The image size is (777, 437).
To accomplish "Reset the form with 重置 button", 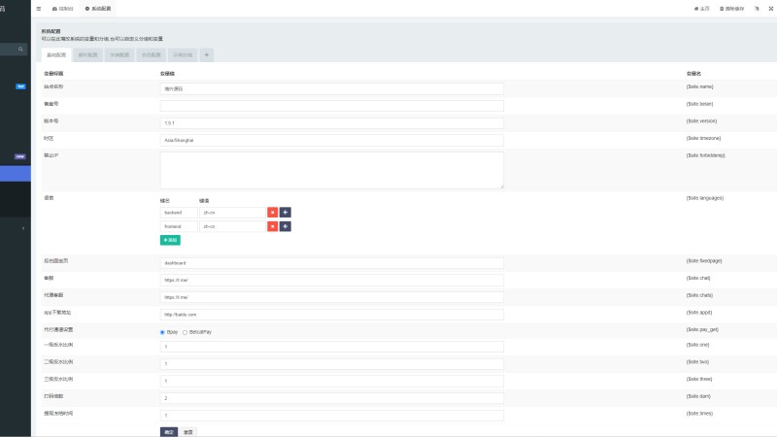I will [187, 432].
